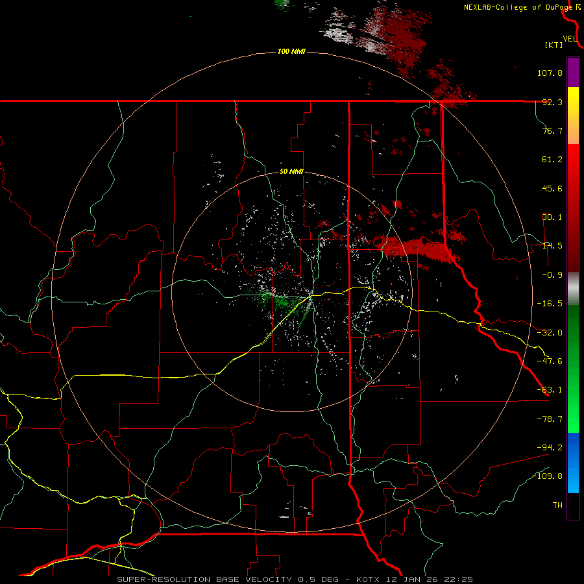The height and width of the screenshot is (584, 584).
Task: Click the VEL legend title
Action: [x=570, y=39]
